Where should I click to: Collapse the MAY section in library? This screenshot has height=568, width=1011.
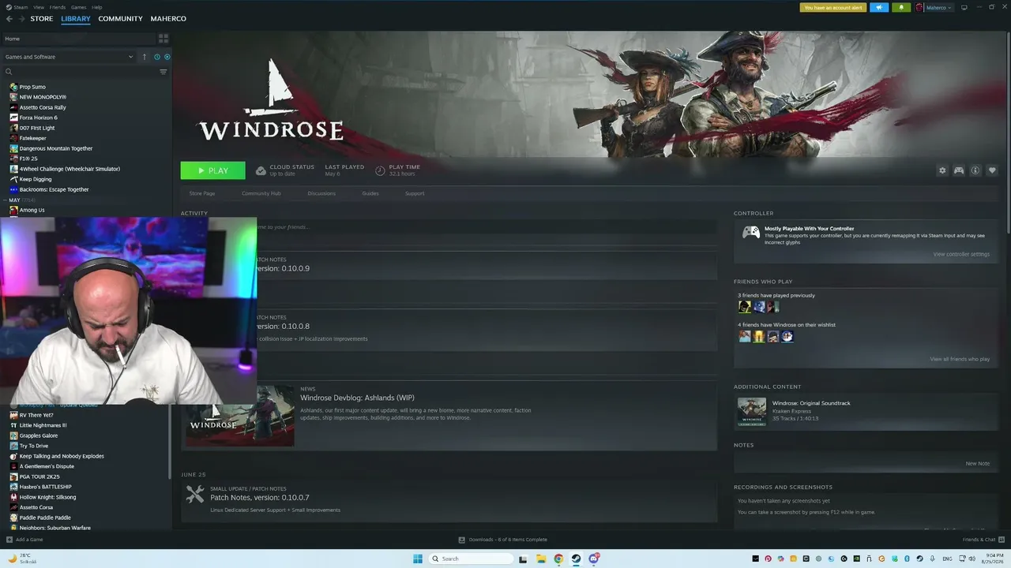(6, 200)
